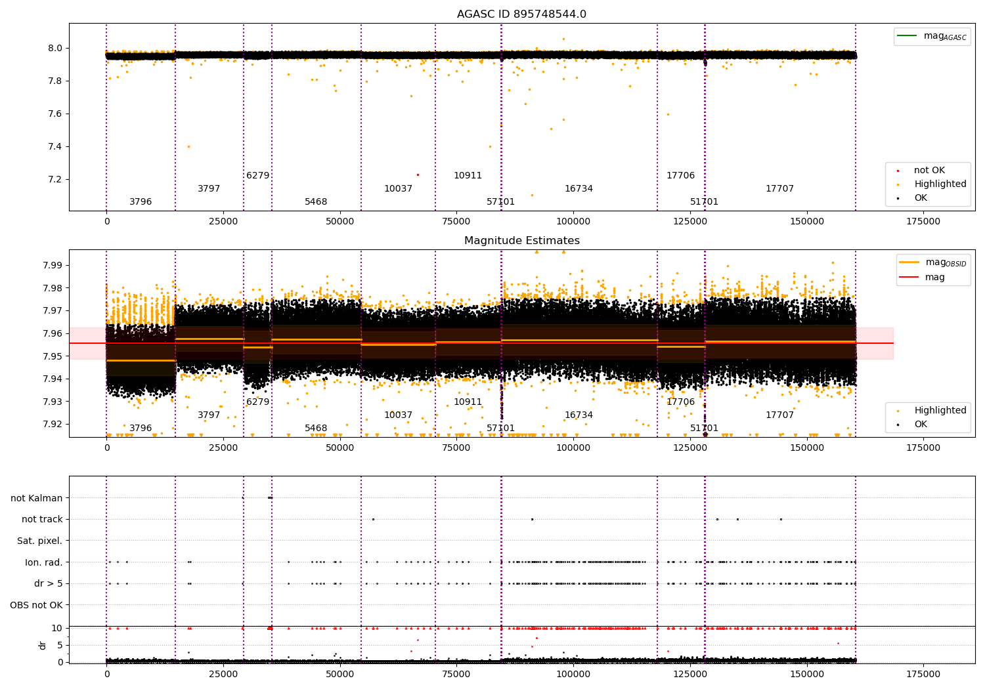The image size is (985, 689).
Task: Click obsid label 3797 in the top plot
Action: tap(209, 189)
